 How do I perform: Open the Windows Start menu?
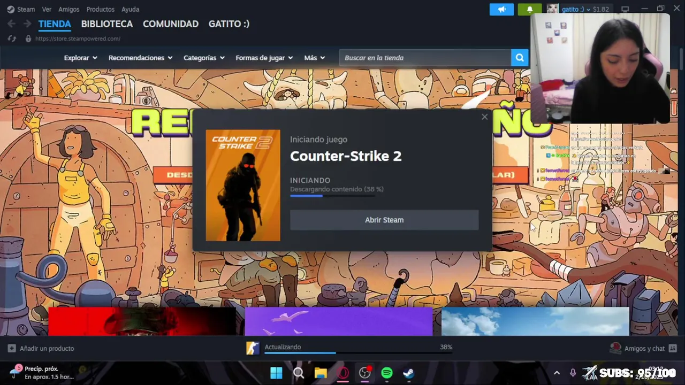276,373
